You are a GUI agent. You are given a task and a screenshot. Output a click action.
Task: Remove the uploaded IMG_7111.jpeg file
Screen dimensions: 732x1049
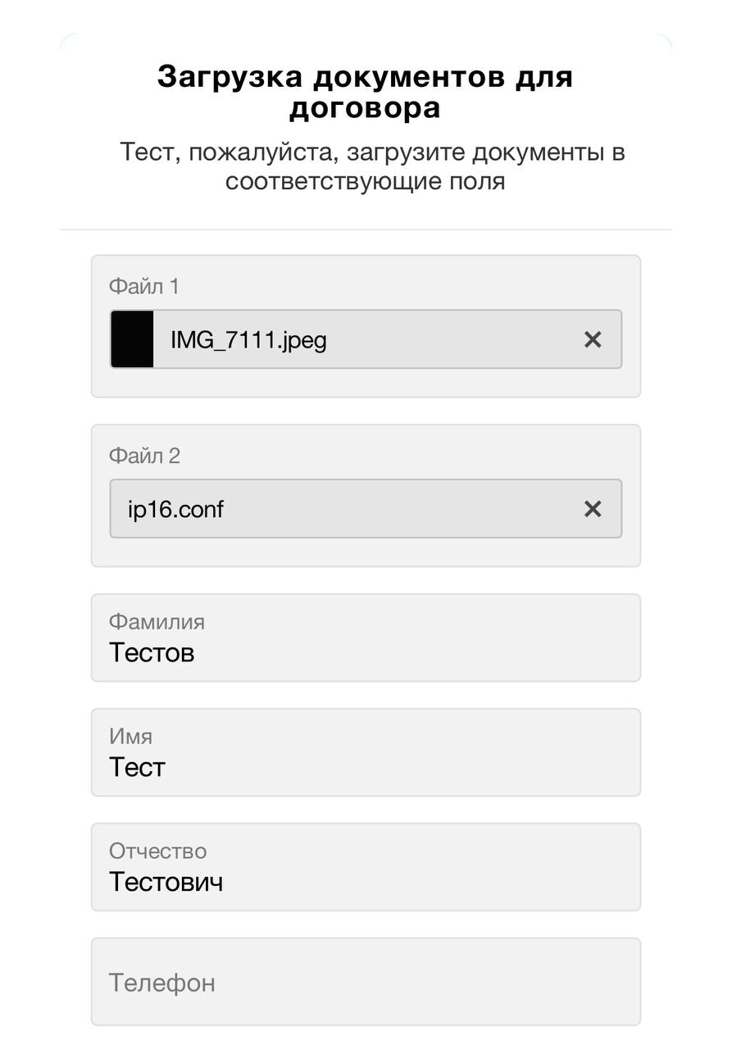593,339
